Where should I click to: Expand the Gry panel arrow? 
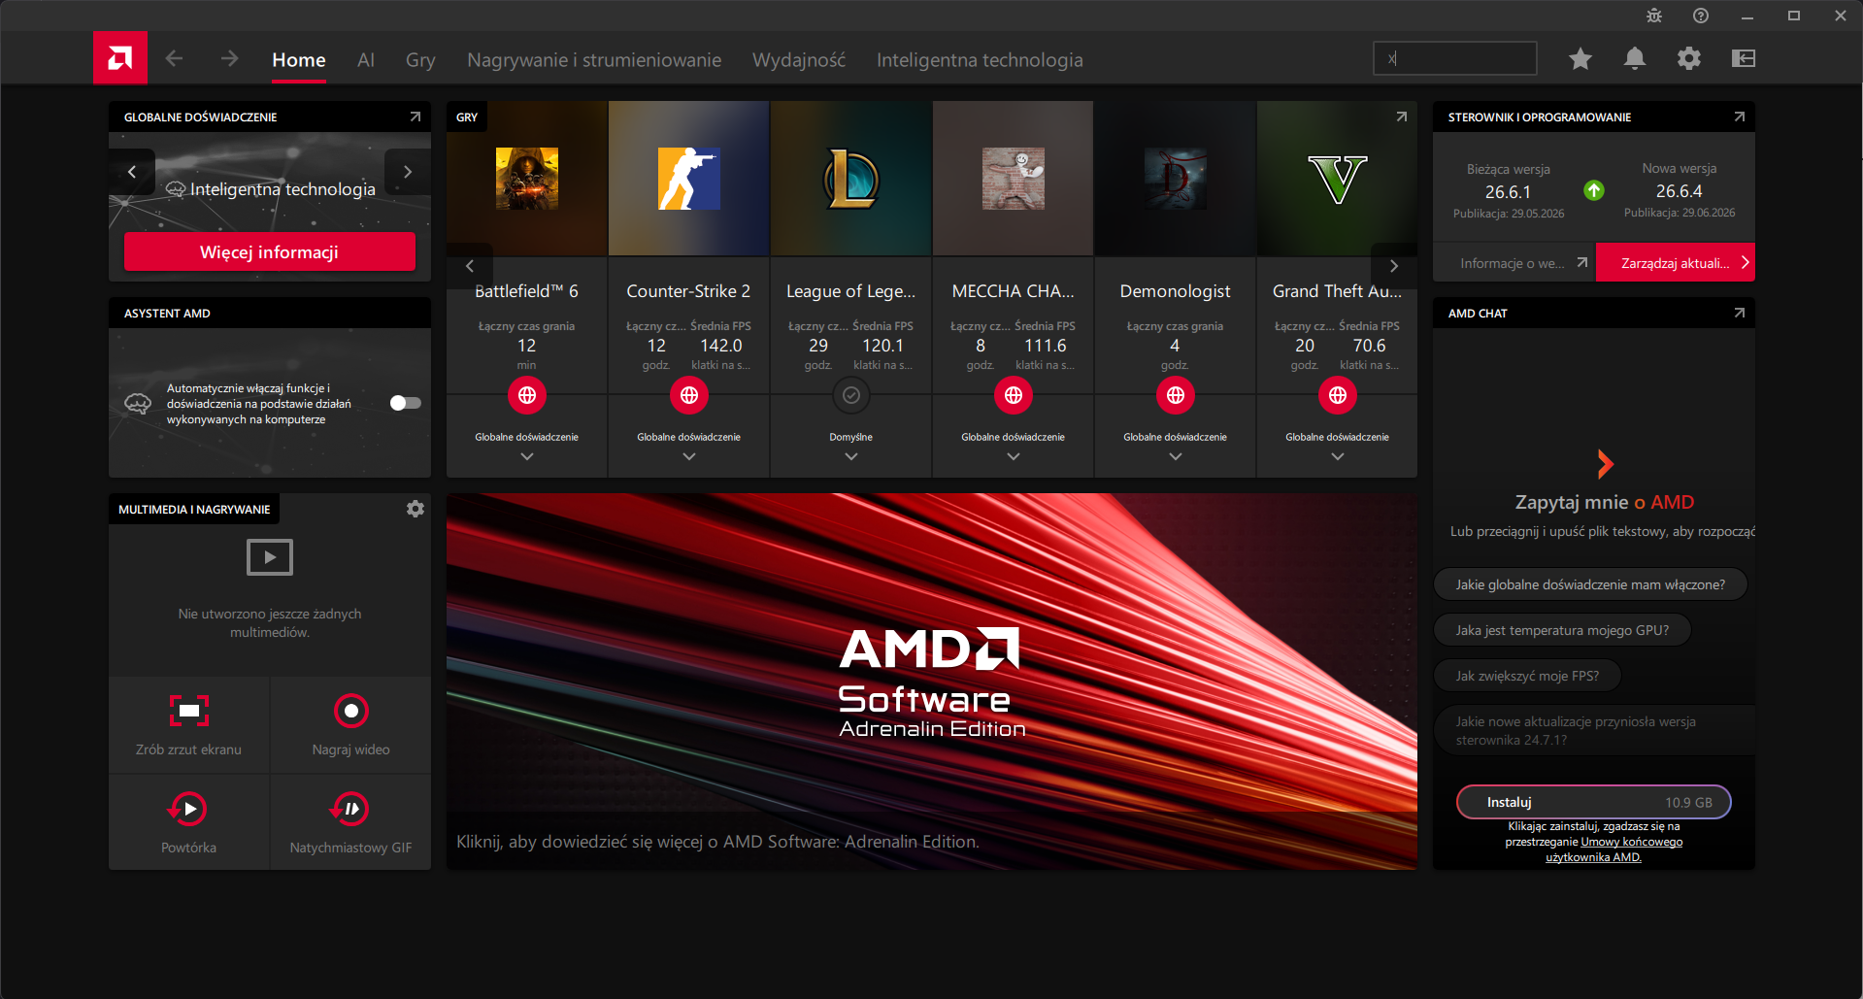[x=1402, y=117]
